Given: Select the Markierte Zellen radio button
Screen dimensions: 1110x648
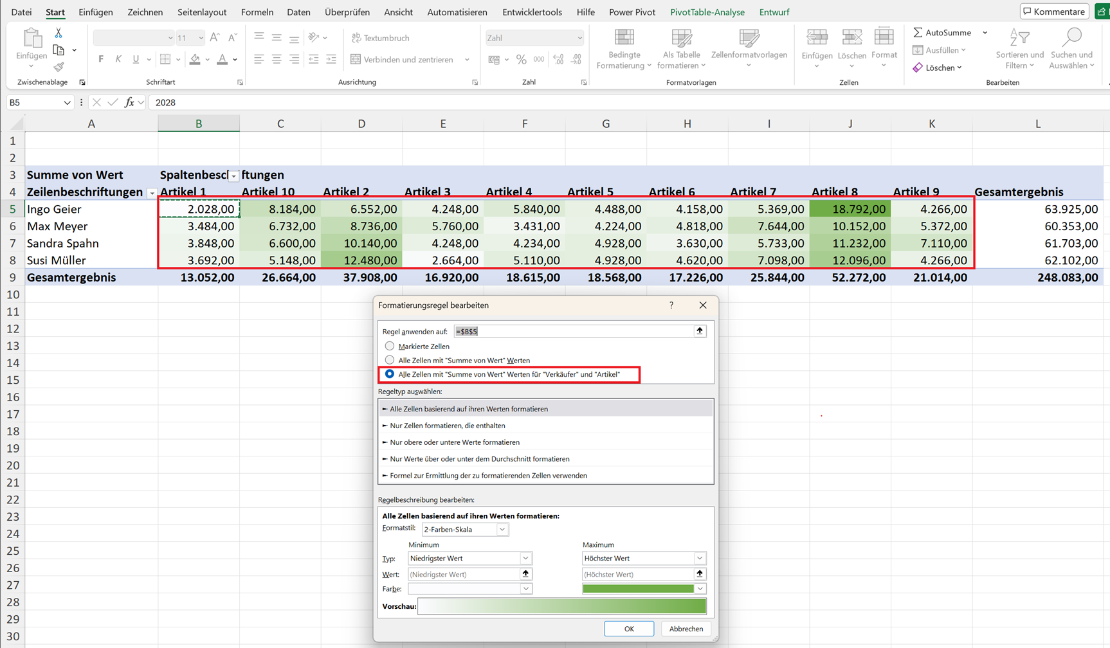Looking at the screenshot, I should coord(390,346).
